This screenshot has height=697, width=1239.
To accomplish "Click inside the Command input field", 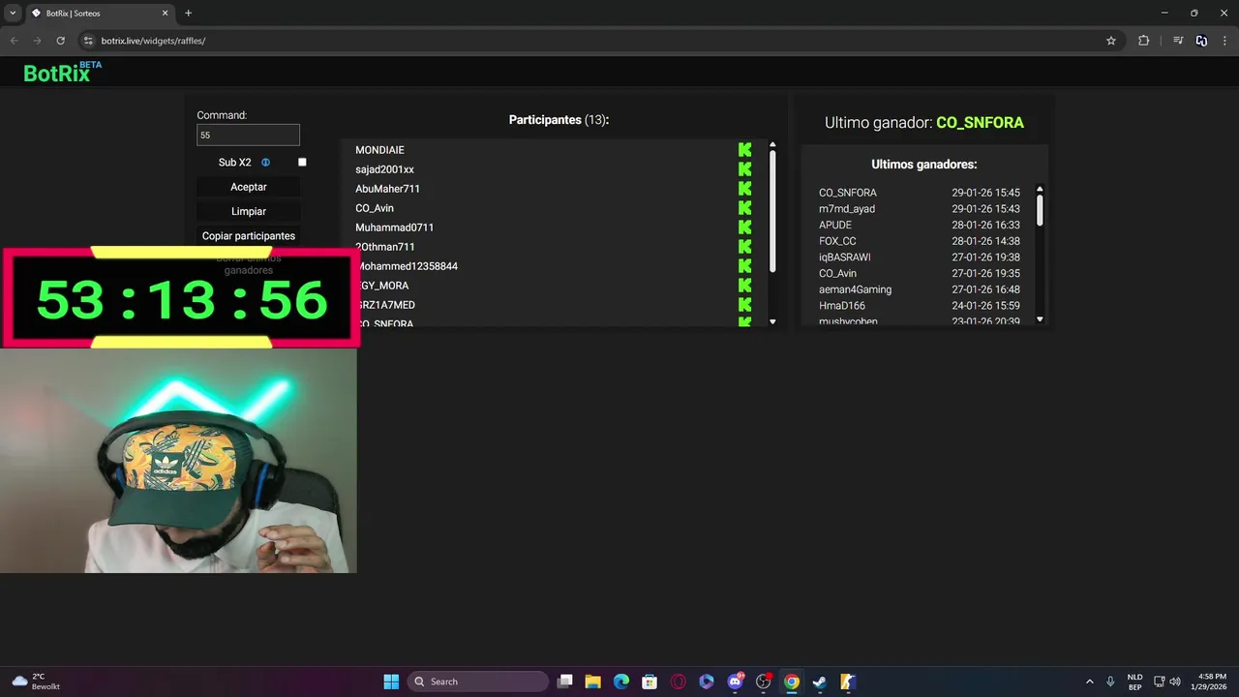I will coord(248,136).
